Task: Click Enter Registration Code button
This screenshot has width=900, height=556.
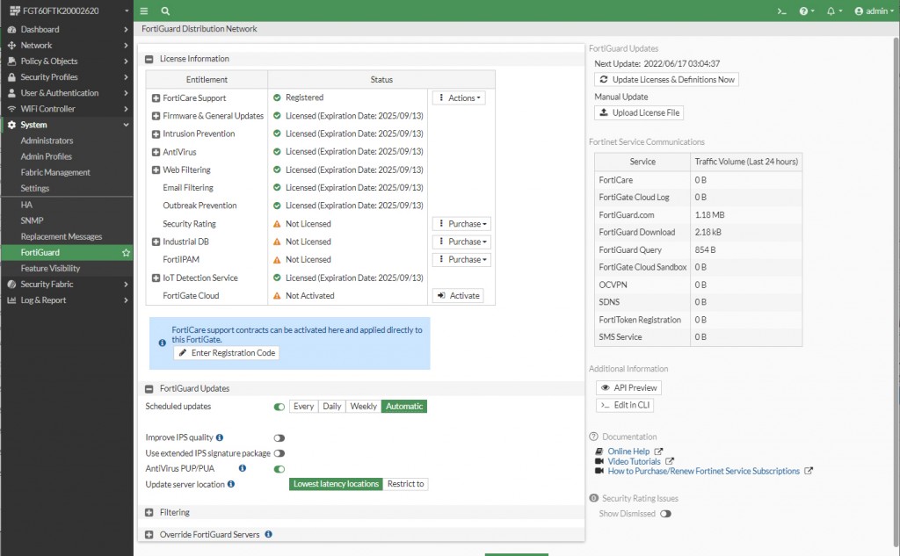Action: point(226,353)
